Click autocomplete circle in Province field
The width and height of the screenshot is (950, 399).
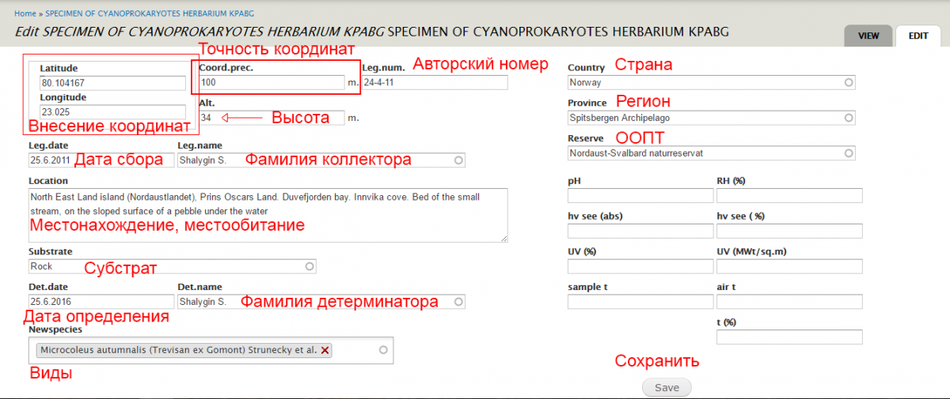[x=848, y=118]
